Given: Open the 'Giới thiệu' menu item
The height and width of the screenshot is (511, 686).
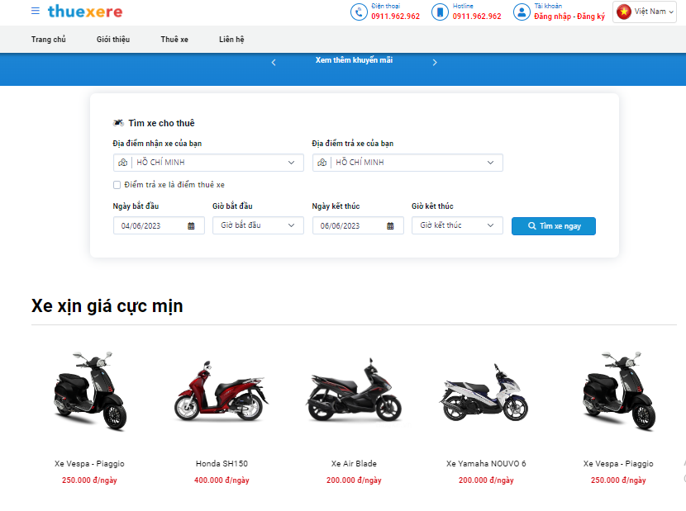Looking at the screenshot, I should coord(113,40).
